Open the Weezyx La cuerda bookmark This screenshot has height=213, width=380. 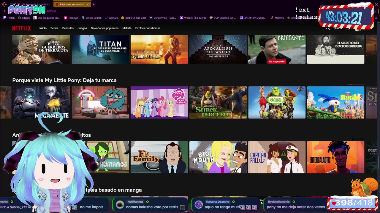[x=193, y=18]
